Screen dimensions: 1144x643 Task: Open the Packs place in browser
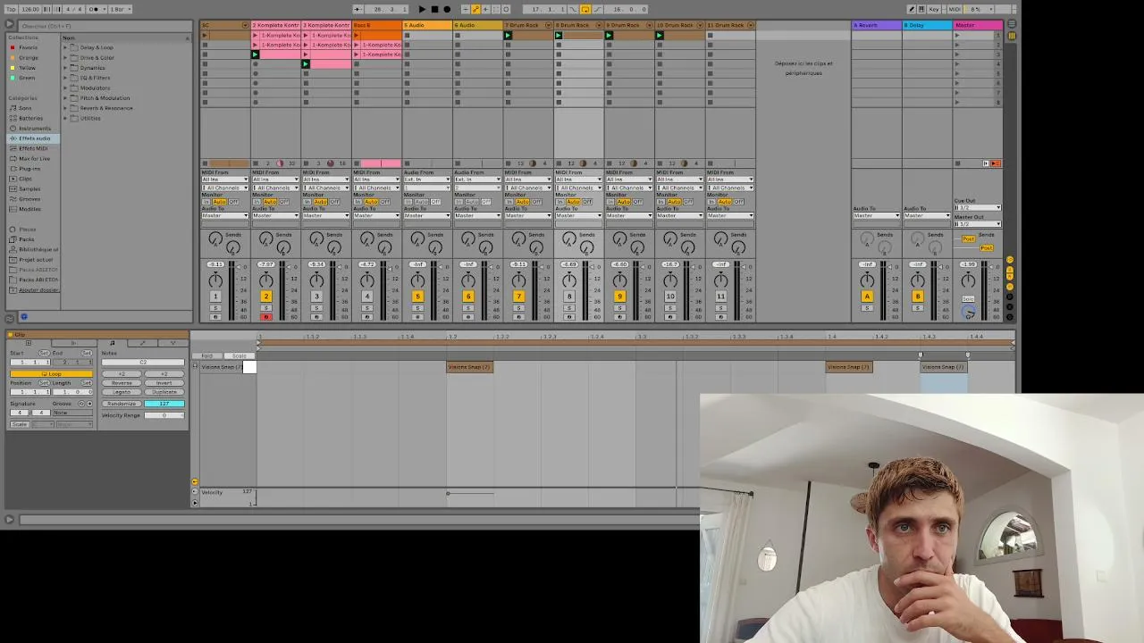[26, 239]
